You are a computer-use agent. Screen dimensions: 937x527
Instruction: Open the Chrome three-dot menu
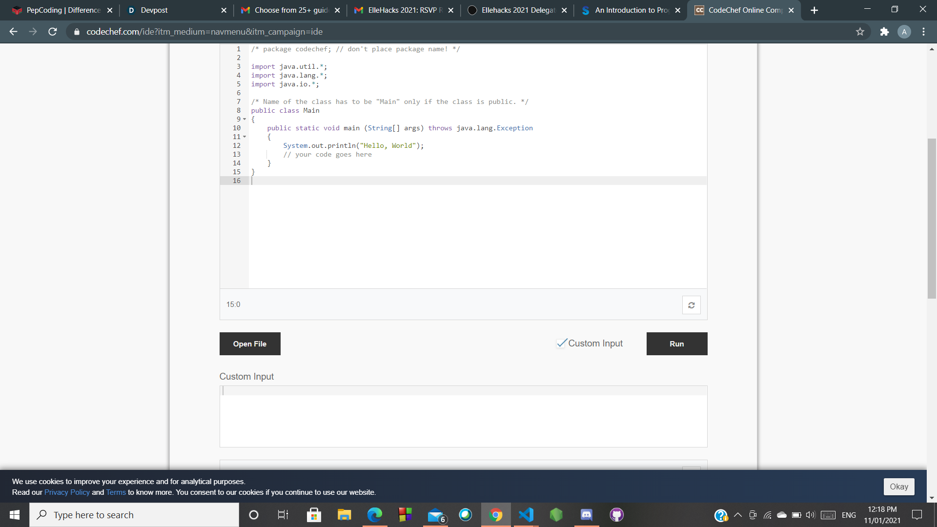pyautogui.click(x=923, y=32)
